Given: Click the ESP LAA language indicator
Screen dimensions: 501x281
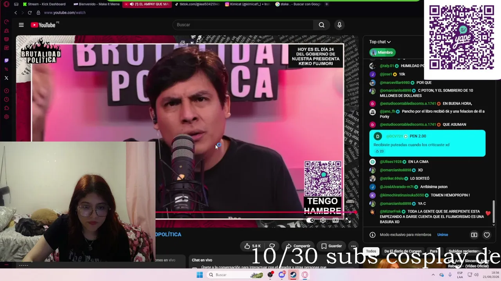Looking at the screenshot, I should [460, 275].
